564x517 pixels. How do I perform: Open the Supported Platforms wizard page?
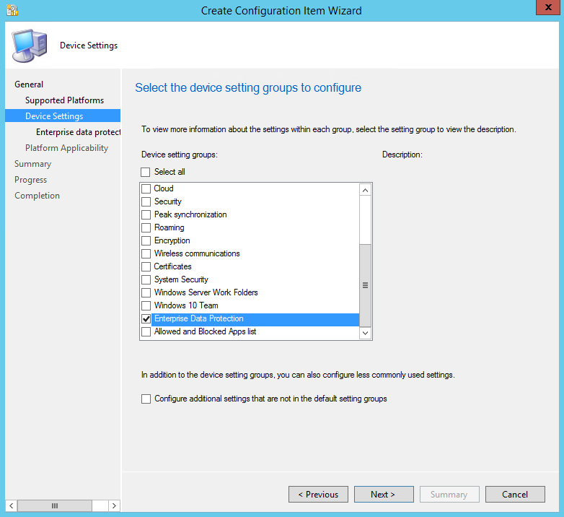pos(64,100)
